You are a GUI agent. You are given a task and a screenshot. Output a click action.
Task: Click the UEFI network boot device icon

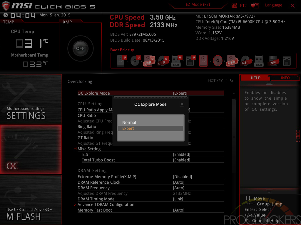click(x=191, y=61)
